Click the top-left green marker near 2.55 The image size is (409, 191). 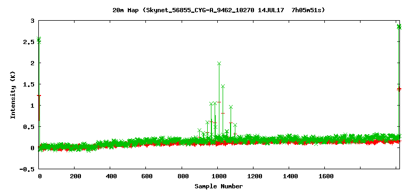coord(39,39)
